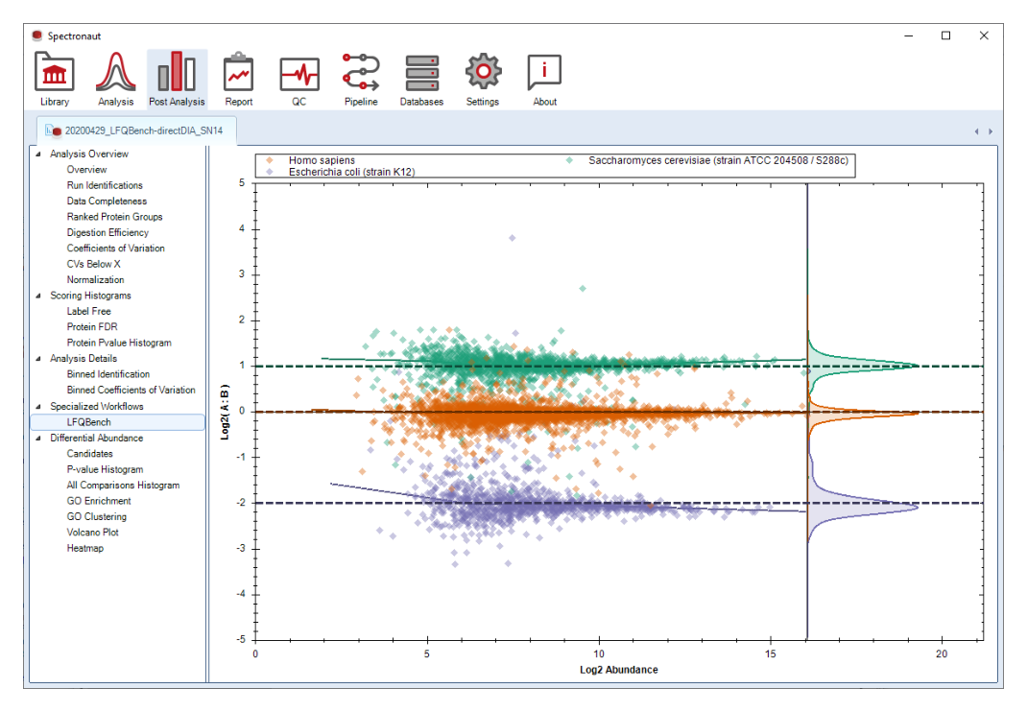
Task: Open the Heatmap tree item
Action: 85,548
